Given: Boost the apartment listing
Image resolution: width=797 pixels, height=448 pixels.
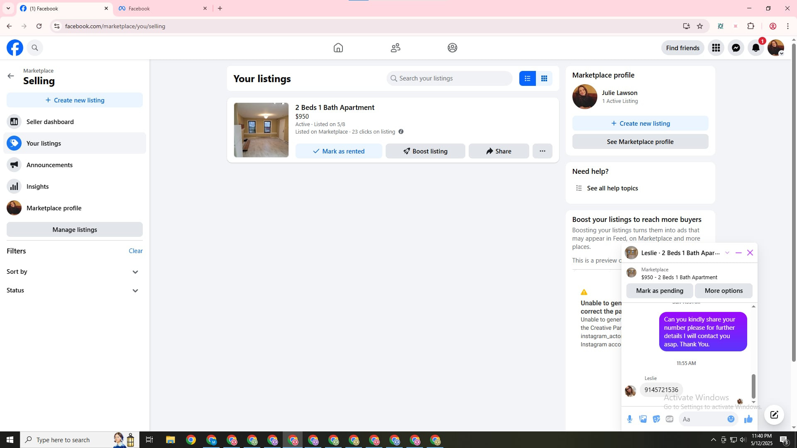Looking at the screenshot, I should coord(425,151).
